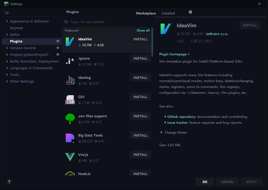The image size is (268, 190).
Task: Expand Appearance & Behavior section
Action: tap(7, 21)
